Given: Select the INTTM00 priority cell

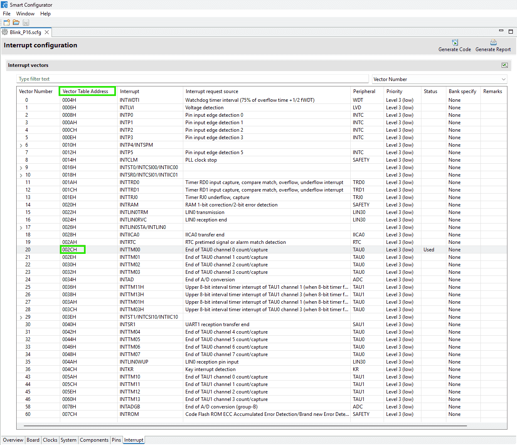Looking at the screenshot, I should pos(399,250).
